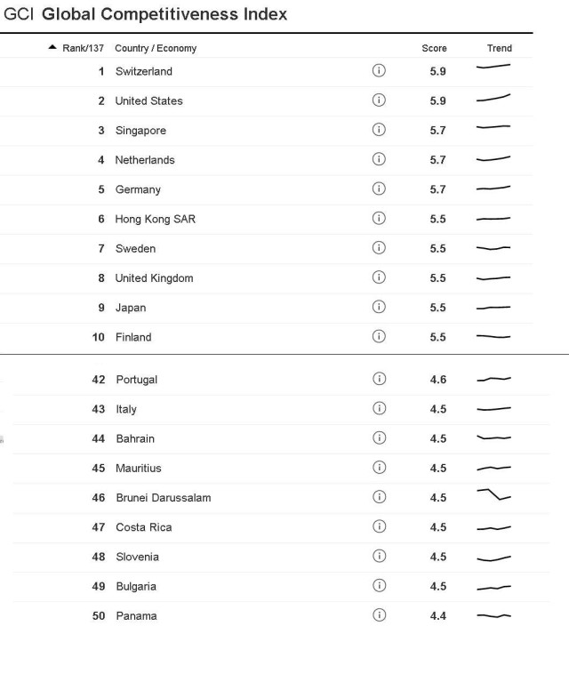Click the Trend column header

[499, 48]
